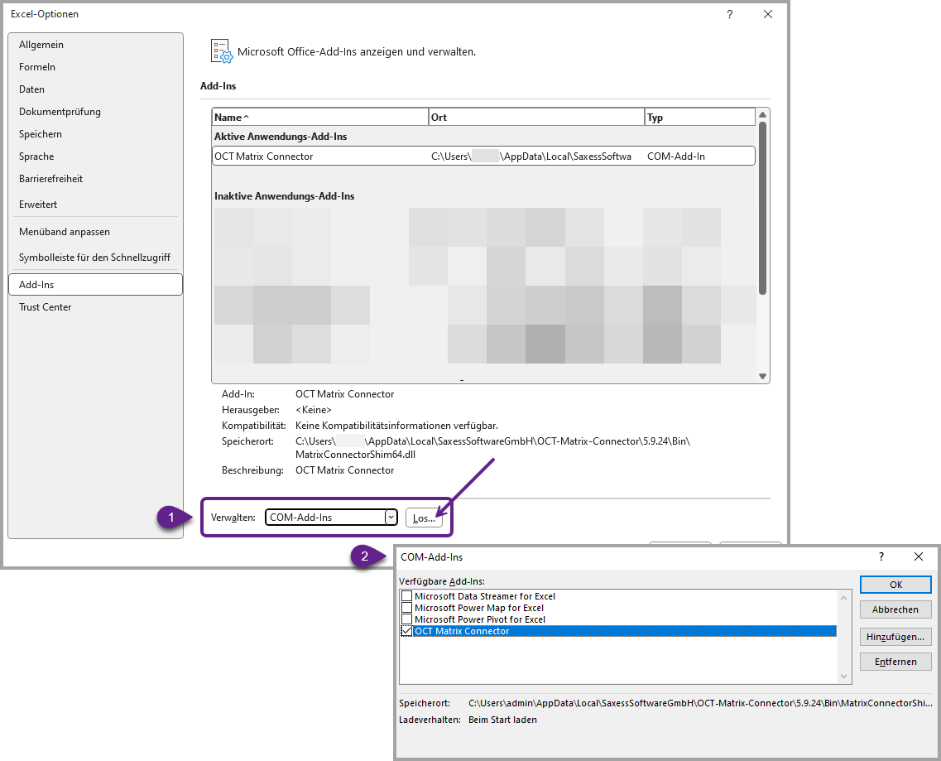Uncheck the OCT Matrix Connector checkbox
941x761 pixels.
coord(406,631)
